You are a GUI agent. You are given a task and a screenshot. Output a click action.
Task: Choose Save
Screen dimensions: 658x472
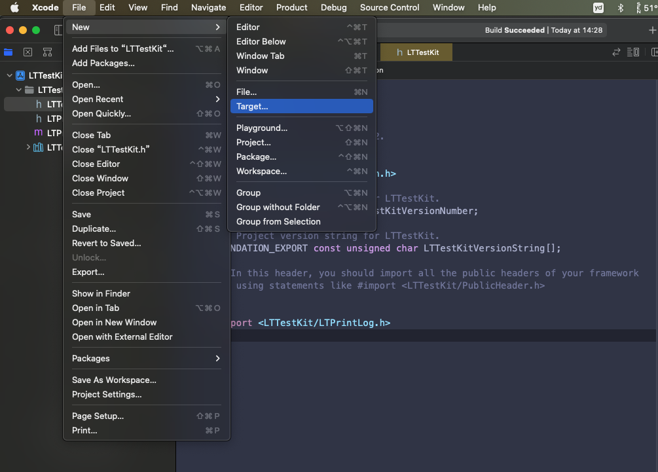click(x=146, y=214)
